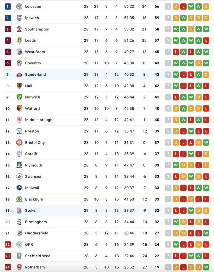Click the Swansea swan crest icon
Viewport: 214px width, 272px height.
19,177
